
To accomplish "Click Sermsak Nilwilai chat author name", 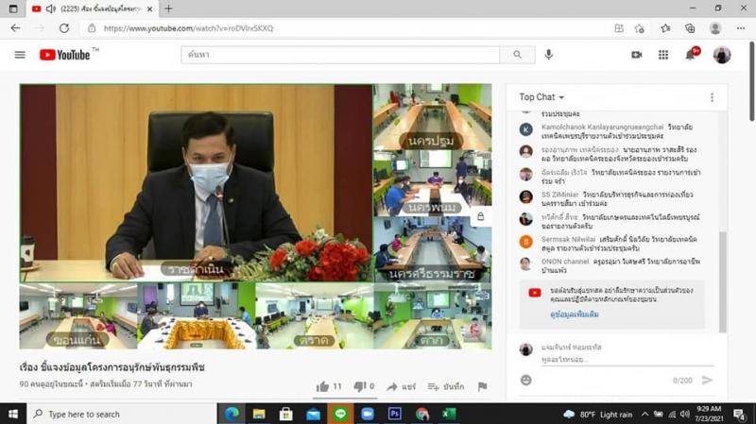I will click(x=568, y=240).
